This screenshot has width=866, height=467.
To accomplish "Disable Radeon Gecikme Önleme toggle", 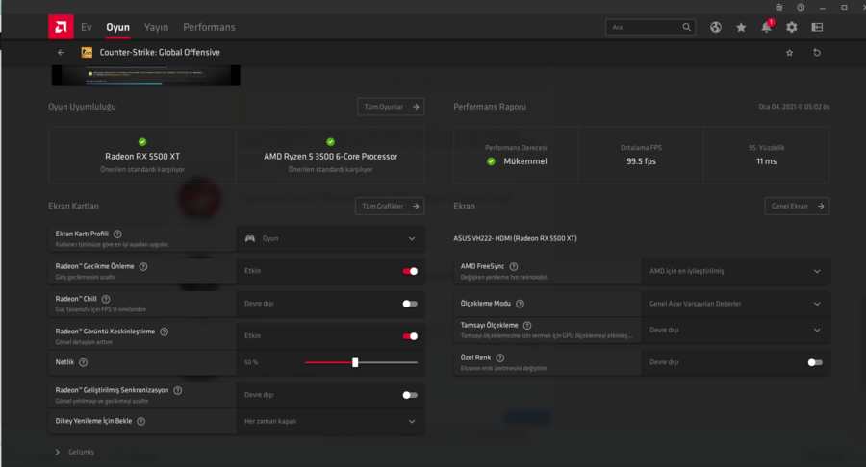I will click(410, 271).
